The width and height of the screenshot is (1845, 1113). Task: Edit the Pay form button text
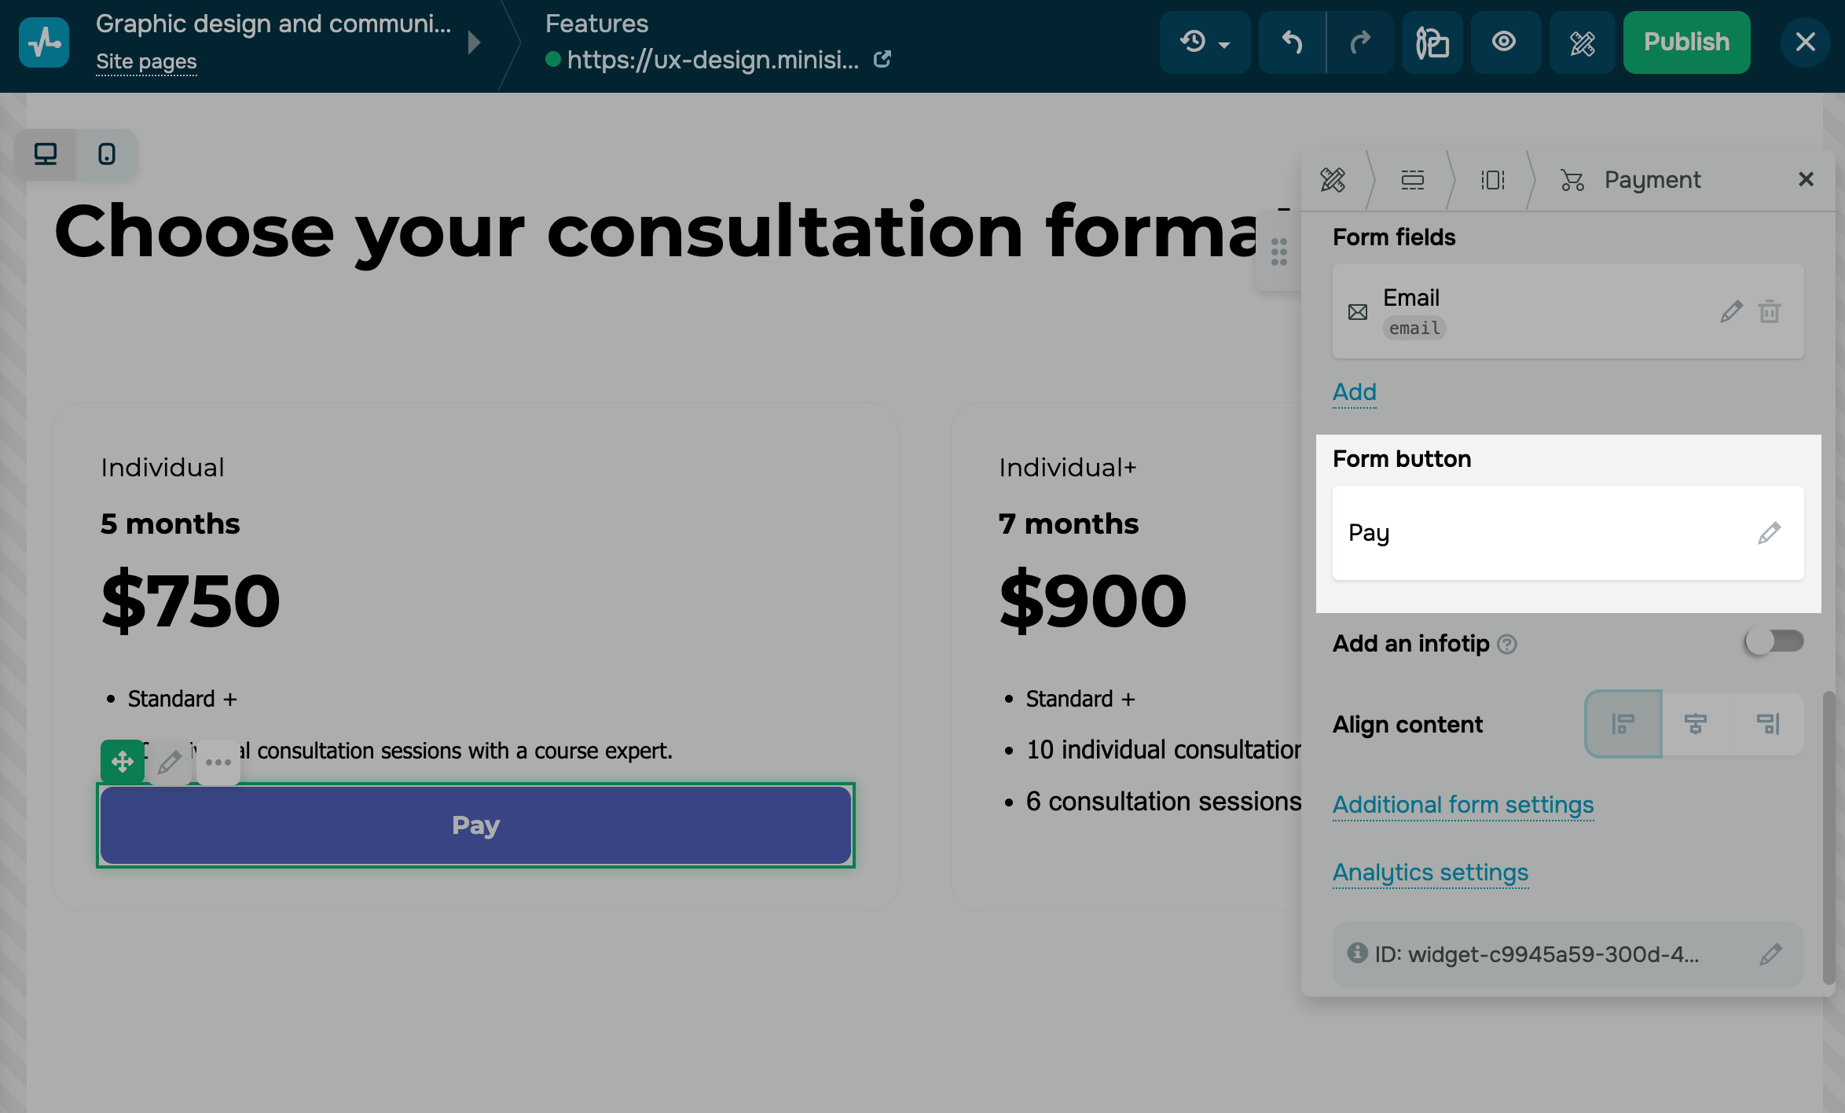[x=1769, y=533]
